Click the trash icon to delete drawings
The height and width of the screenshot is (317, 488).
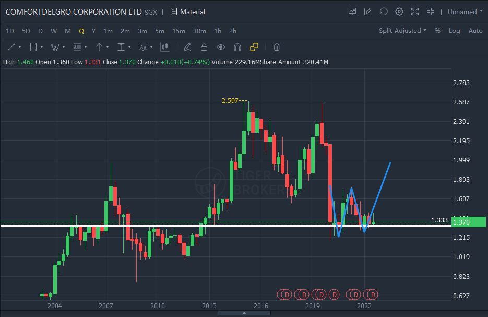pyautogui.click(x=277, y=47)
